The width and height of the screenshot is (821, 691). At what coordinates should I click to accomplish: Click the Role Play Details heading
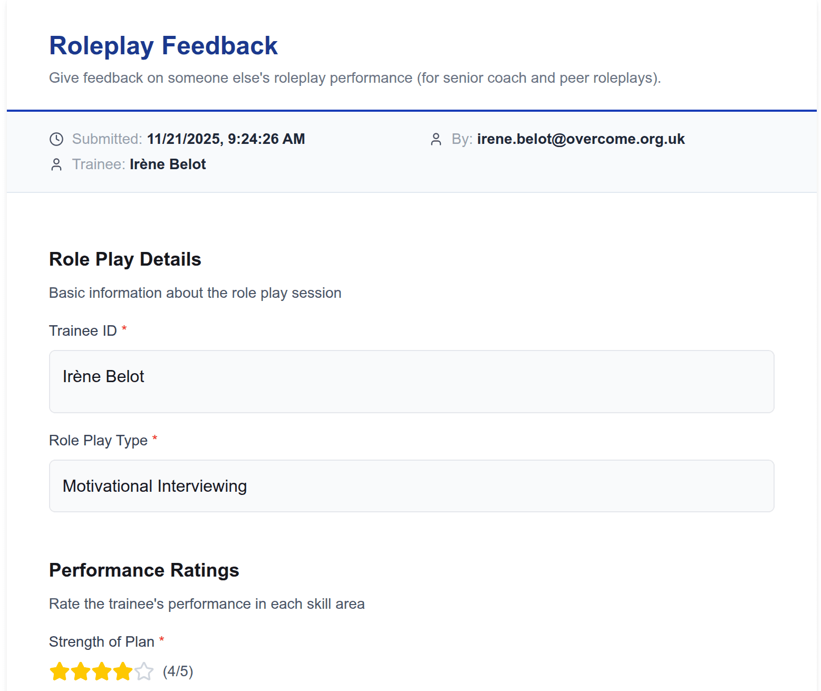coord(125,259)
